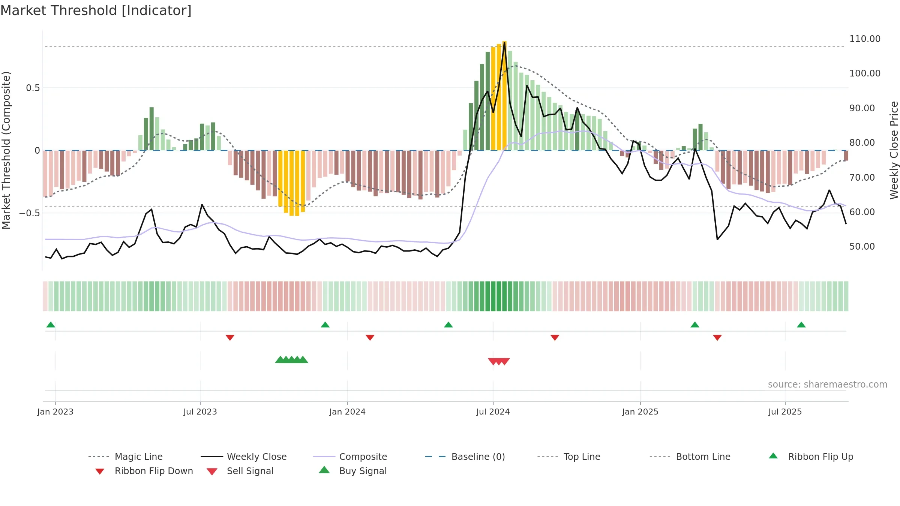
Task: Click the tallest yellow bar at the July 2024 peak
Action: point(504,96)
